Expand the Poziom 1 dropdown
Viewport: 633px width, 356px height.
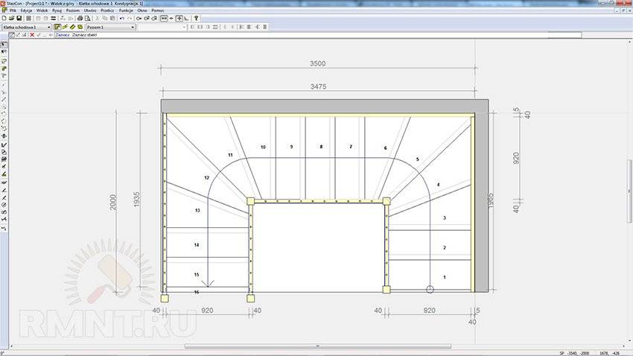click(x=133, y=27)
